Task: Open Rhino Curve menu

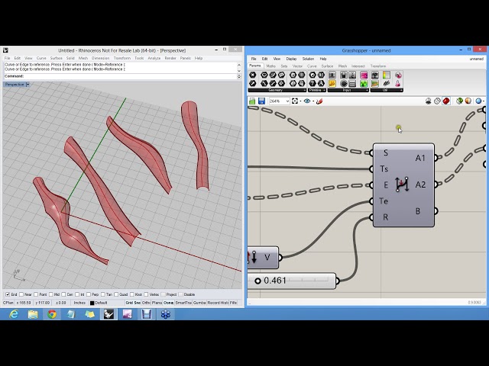Action: pyautogui.click(x=41, y=58)
